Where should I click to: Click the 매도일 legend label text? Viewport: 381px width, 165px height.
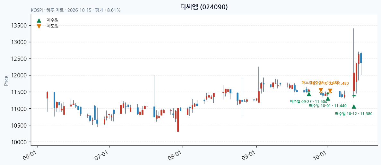coord(53,26)
